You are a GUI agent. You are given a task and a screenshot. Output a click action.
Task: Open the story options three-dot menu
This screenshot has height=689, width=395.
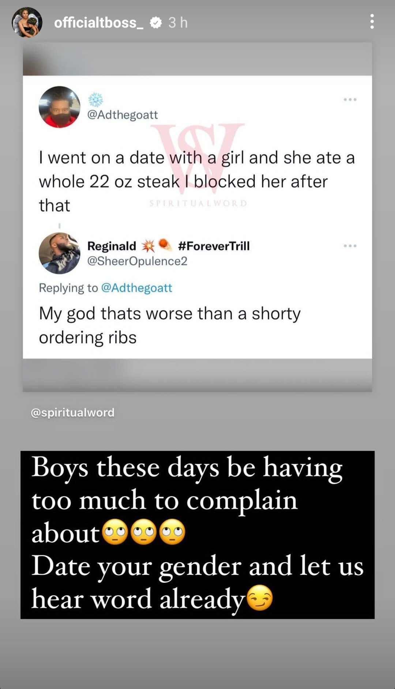point(372,22)
